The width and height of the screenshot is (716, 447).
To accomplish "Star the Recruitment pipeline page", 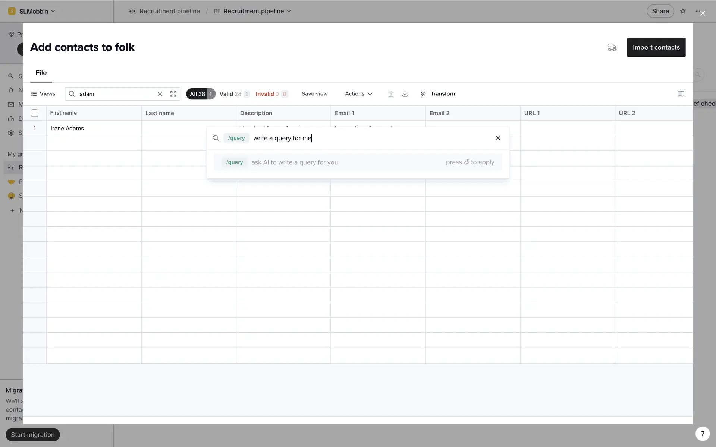I will (682, 11).
